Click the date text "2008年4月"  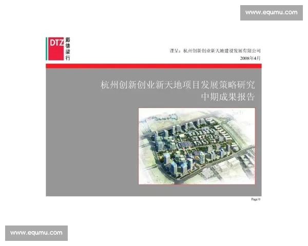point(251,58)
